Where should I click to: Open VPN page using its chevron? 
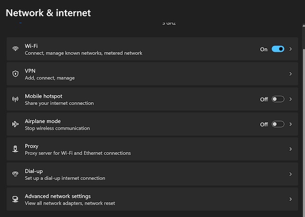click(x=291, y=74)
